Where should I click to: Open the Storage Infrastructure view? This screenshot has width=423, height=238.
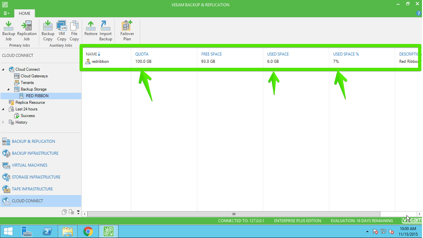point(41,177)
